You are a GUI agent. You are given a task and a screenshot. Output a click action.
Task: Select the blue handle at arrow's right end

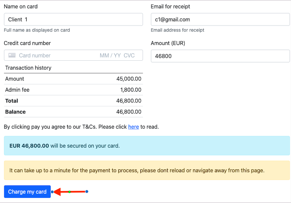(x=87, y=192)
